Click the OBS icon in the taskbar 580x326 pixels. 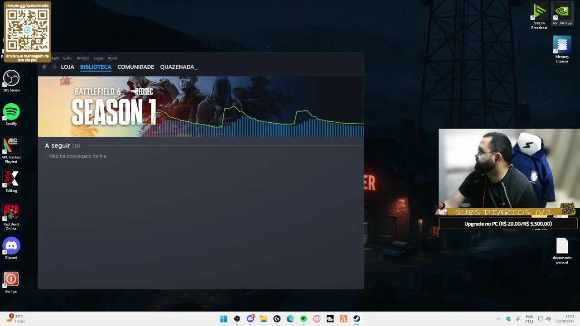click(x=237, y=319)
